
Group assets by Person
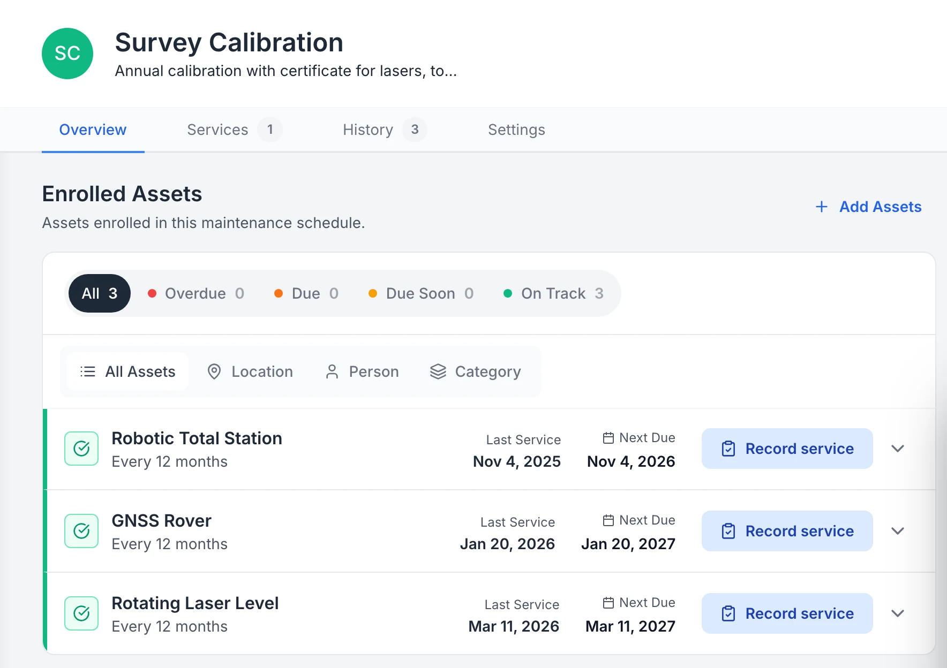362,371
